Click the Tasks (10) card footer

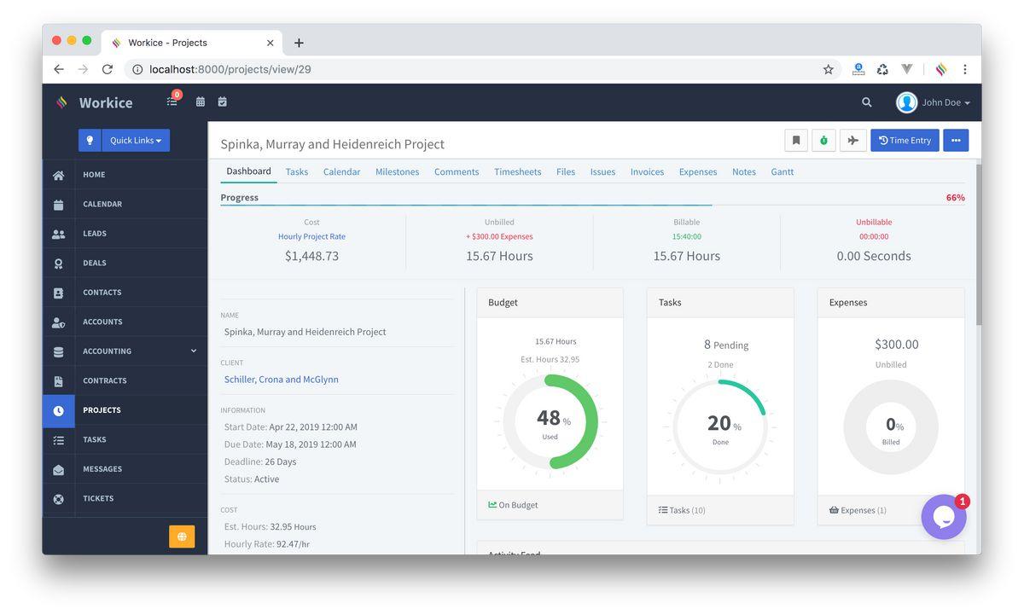682,510
